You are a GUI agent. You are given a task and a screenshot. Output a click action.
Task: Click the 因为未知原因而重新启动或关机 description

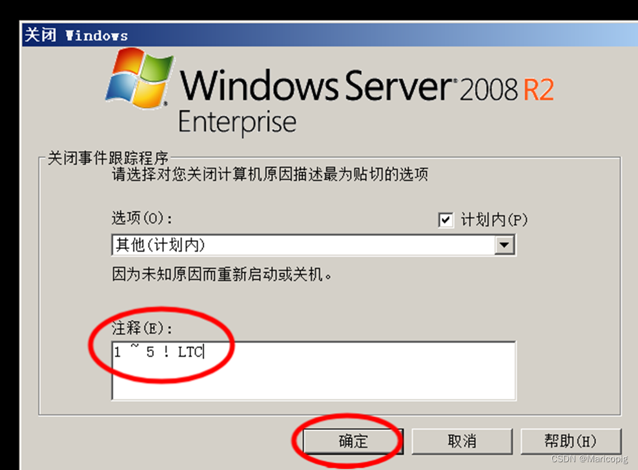coord(221,274)
